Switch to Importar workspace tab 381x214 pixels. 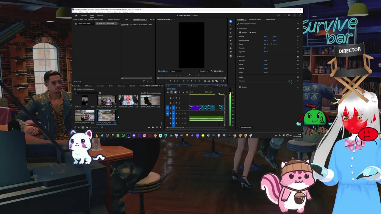tap(84, 15)
